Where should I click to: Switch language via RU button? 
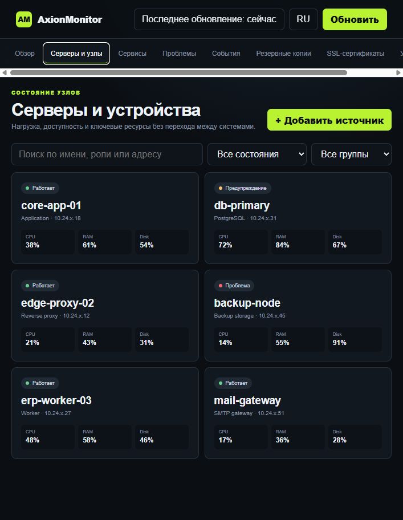(303, 19)
